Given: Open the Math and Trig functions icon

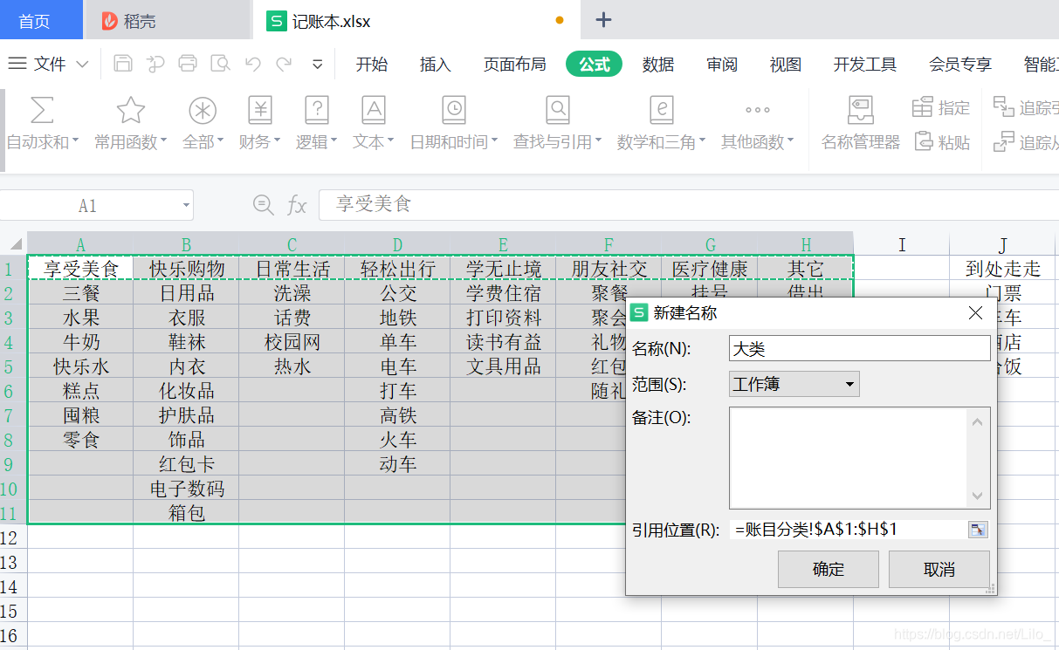Looking at the screenshot, I should (662, 110).
